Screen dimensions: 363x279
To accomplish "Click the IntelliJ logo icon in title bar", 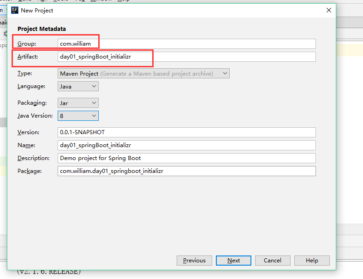I will tap(15, 10).
